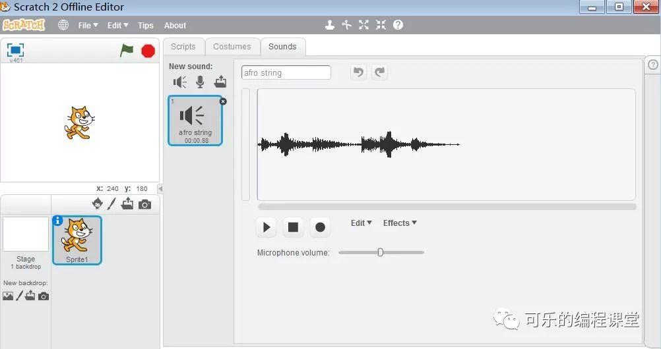661x349 pixels.
Task: Open the language globe menu
Action: pos(63,25)
